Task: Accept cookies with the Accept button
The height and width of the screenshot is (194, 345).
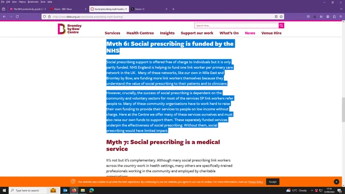Action: pyautogui.click(x=272, y=182)
